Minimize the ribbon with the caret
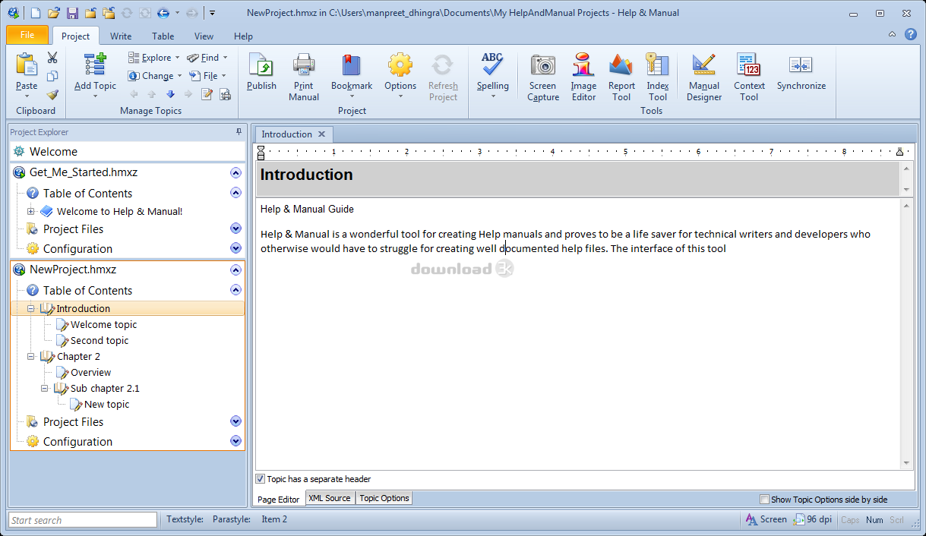Image resolution: width=926 pixels, height=536 pixels. (893, 34)
